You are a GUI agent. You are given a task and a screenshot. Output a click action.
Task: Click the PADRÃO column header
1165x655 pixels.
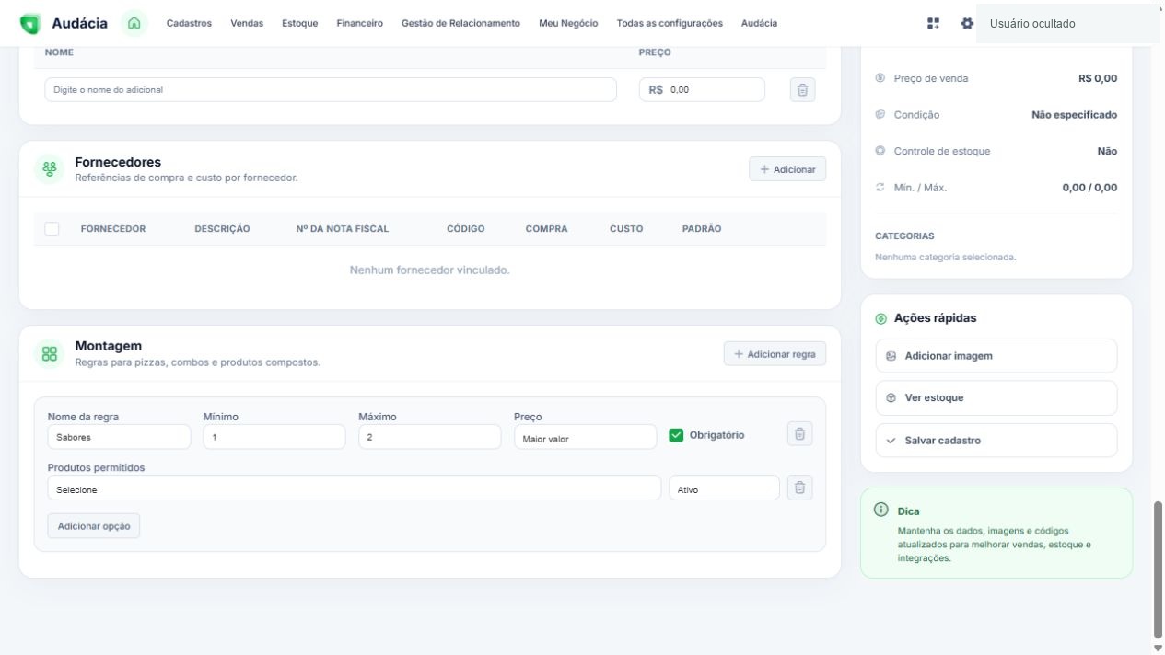(x=702, y=229)
